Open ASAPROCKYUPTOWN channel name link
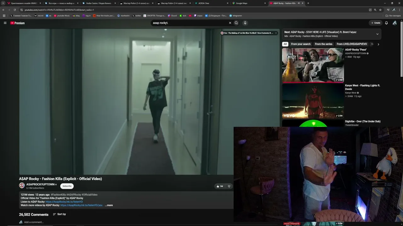The image size is (403, 226). pyautogui.click(x=40, y=185)
